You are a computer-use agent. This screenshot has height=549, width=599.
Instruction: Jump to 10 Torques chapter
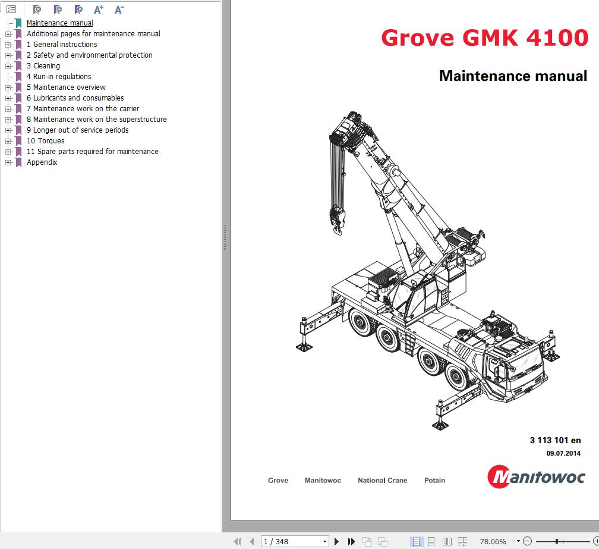45,141
